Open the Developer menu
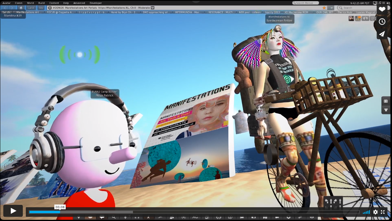Image resolution: width=392 pixels, height=221 pixels. click(96, 3)
